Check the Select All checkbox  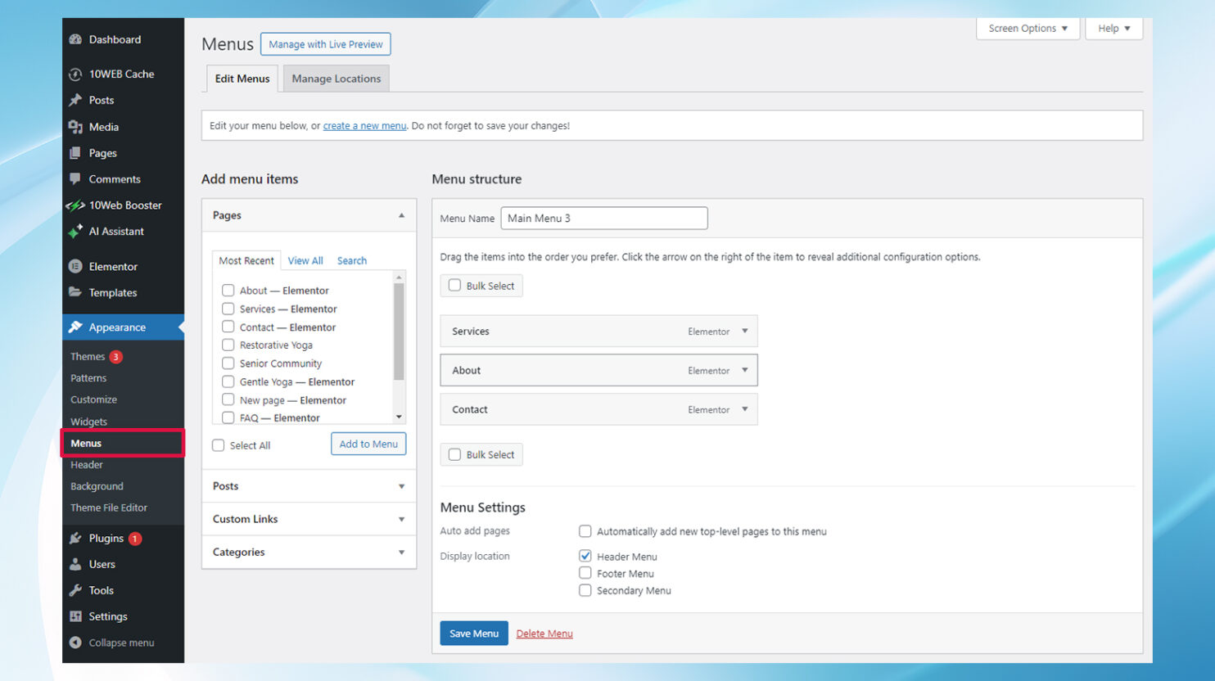(x=218, y=444)
